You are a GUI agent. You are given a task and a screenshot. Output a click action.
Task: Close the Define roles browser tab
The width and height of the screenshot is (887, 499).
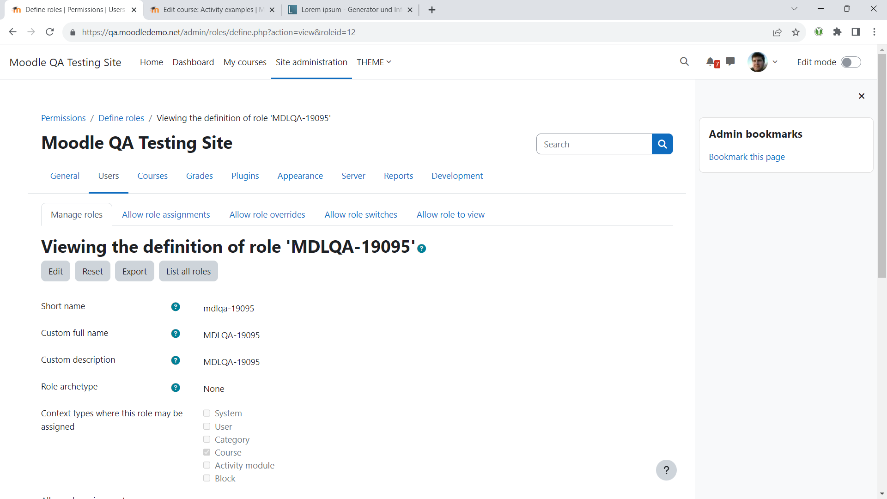click(134, 10)
